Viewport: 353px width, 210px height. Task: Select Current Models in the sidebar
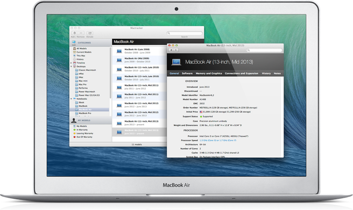pos(82,52)
